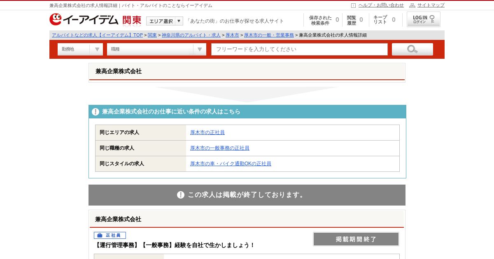
Task: Click the 関東 region label beside logo
Action: [132, 20]
